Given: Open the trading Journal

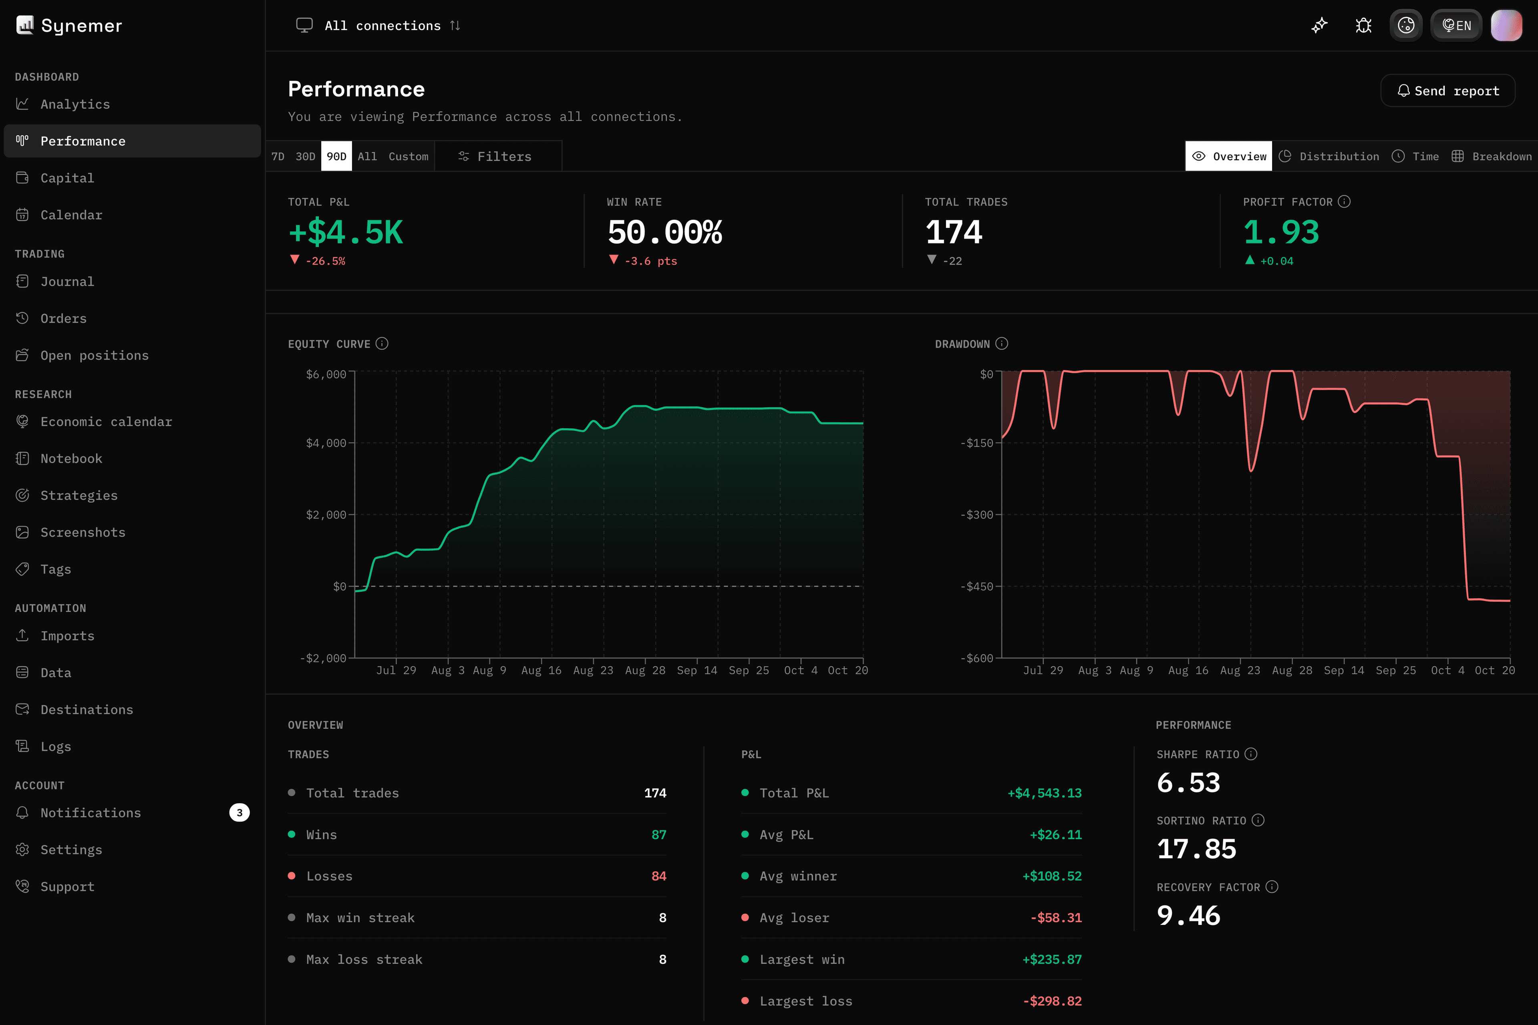Looking at the screenshot, I should tap(132, 282).
